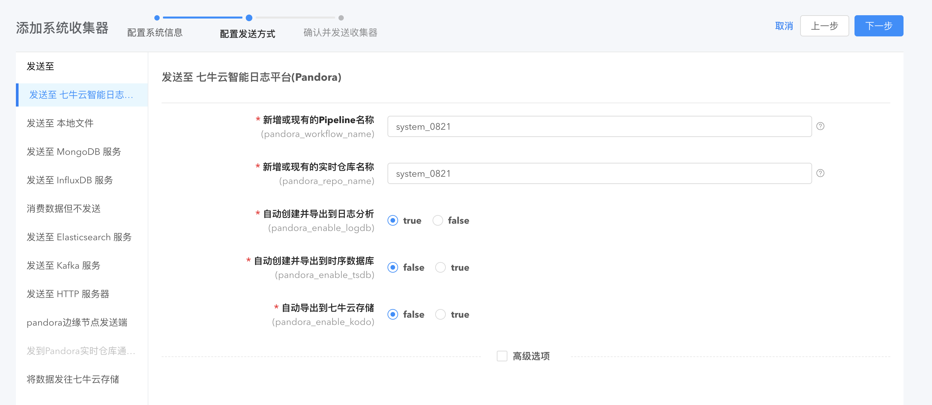932x405 pixels.
Task: Select 发送至 七牛云智能日志 sender option
Action: coord(82,95)
